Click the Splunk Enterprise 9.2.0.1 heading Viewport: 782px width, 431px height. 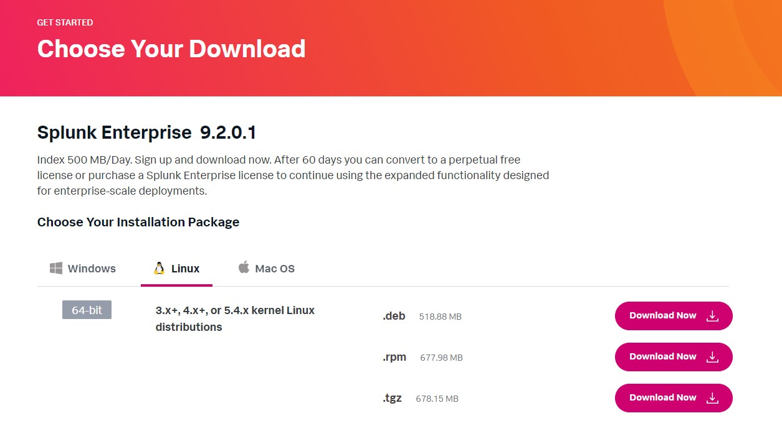[146, 132]
